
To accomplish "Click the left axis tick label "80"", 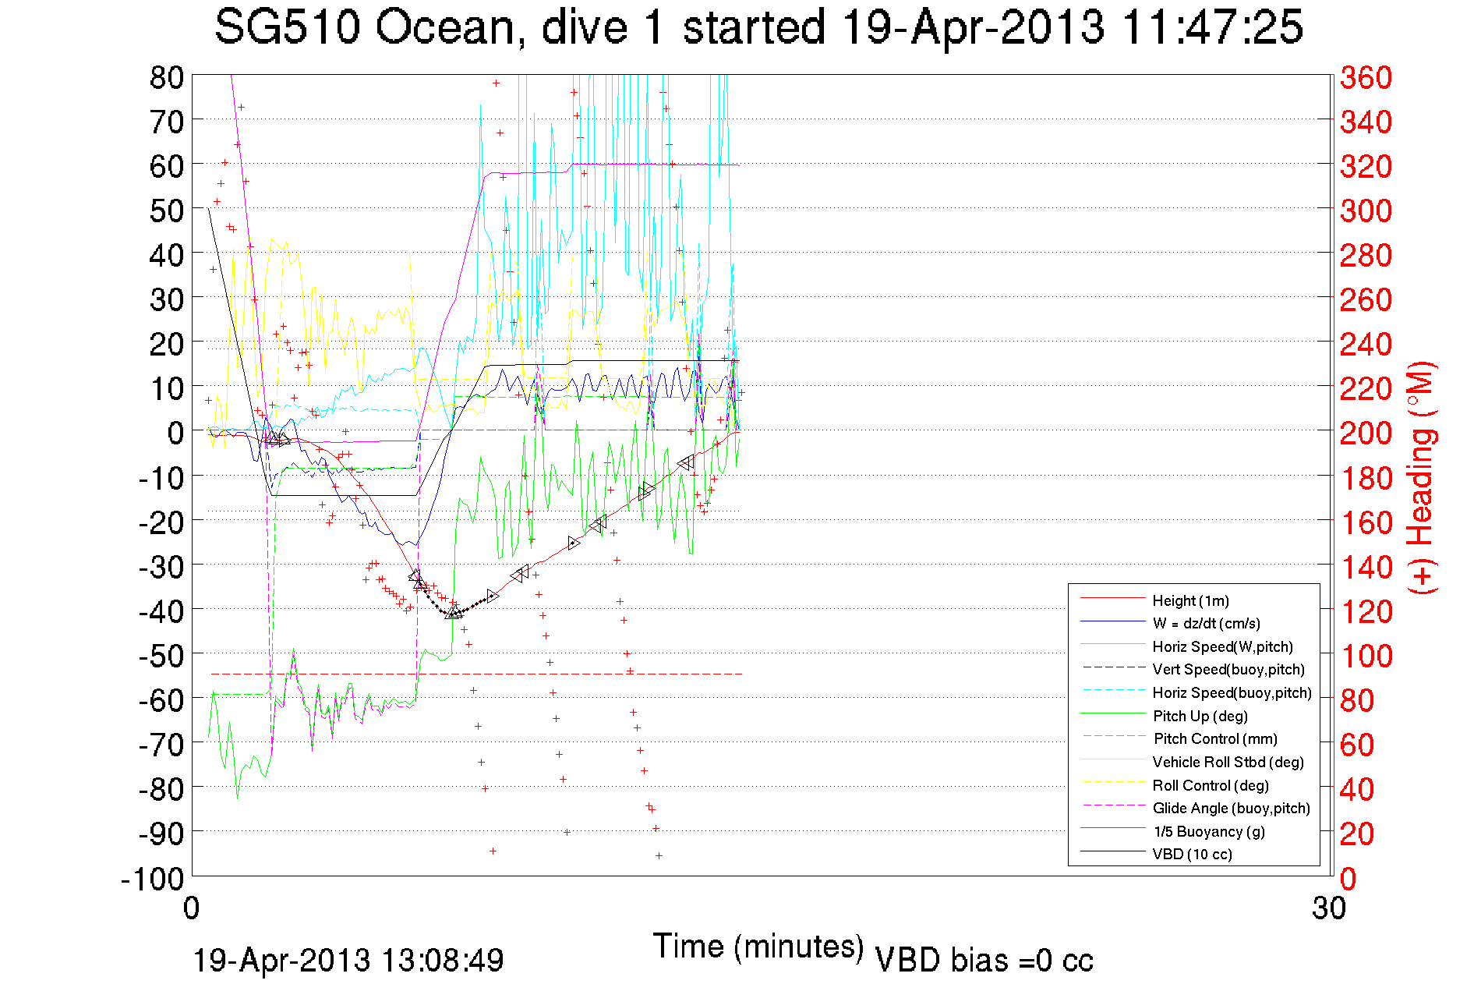I will (x=166, y=77).
